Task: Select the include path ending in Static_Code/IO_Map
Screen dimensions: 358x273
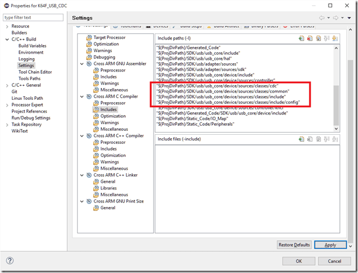Action: click(192, 118)
